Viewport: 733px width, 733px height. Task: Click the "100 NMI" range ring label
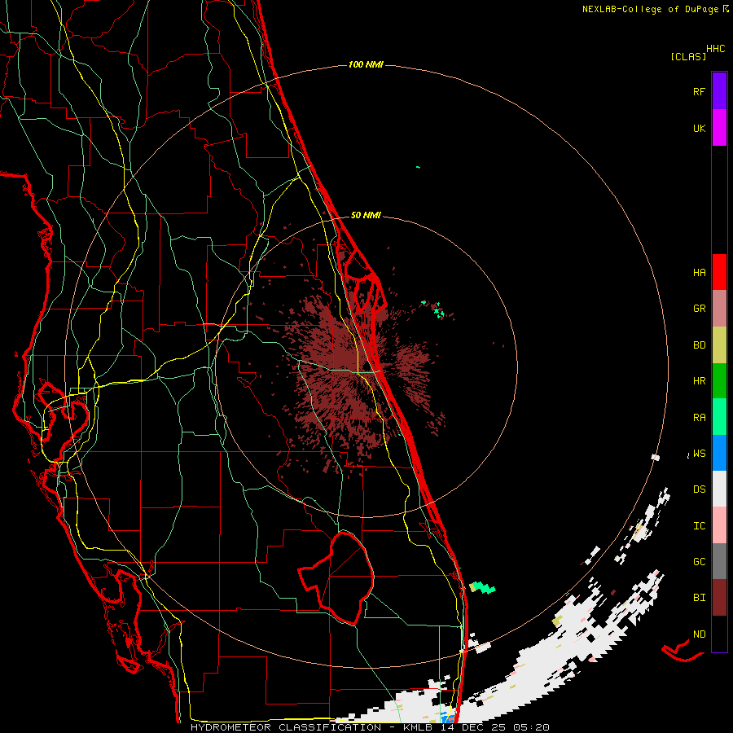pos(366,64)
